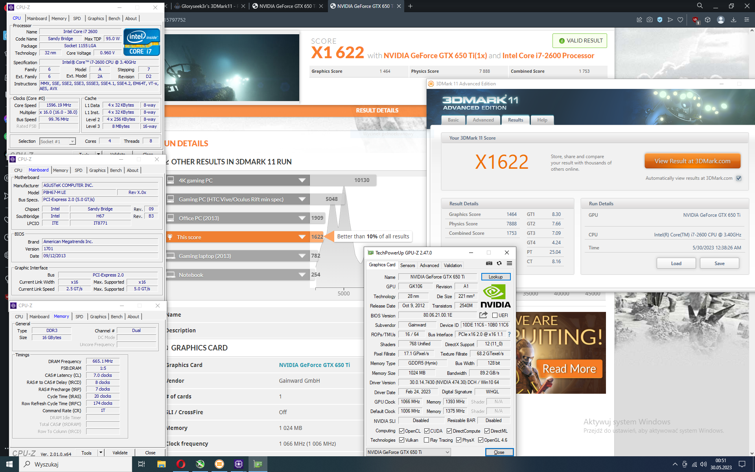Click GPU-Z screenshot camera icon
Image resolution: width=755 pixels, height=472 pixels.
[x=489, y=263]
